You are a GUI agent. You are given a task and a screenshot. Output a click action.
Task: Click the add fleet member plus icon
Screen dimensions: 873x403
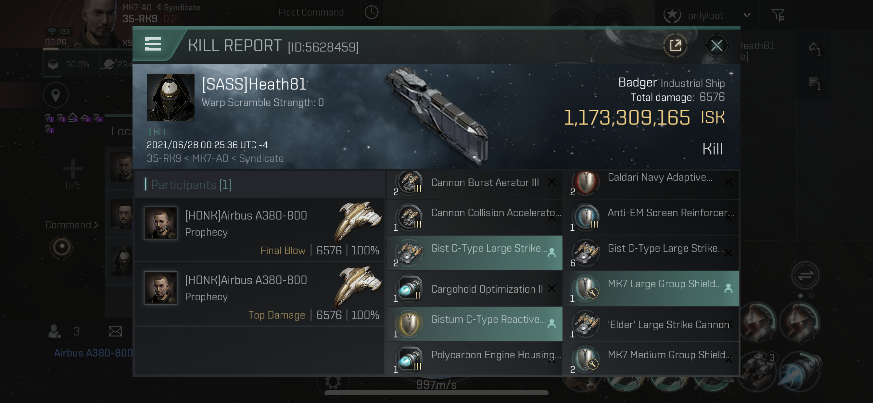click(73, 168)
